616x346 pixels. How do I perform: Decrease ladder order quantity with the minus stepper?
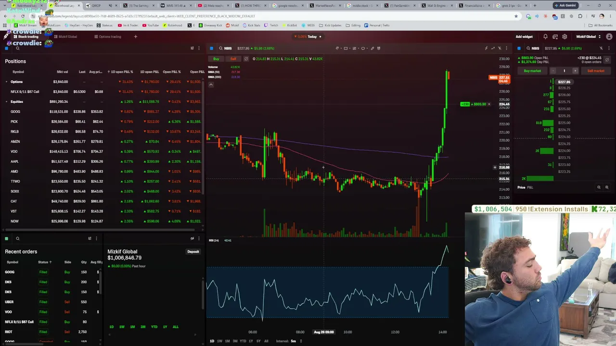click(x=553, y=71)
